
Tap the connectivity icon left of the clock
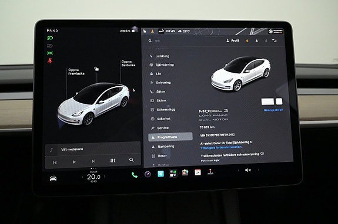[161, 31]
